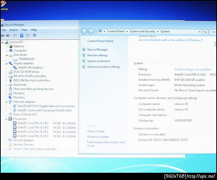Select the Monitors category icon
217x180 pixels.
(x=10, y=97)
